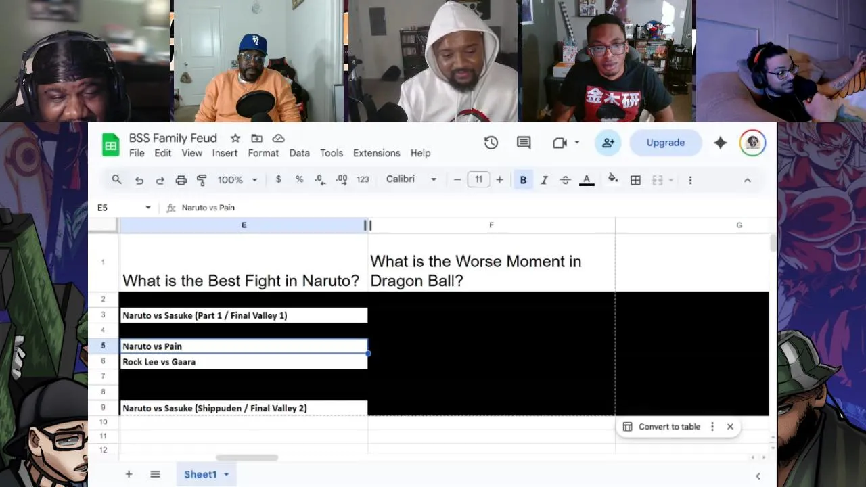The width and height of the screenshot is (866, 487).
Task: Click Convert to table
Action: 662,427
